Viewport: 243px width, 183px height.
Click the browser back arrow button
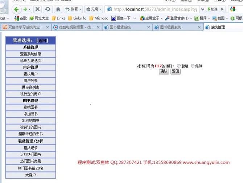(x=16, y=9)
